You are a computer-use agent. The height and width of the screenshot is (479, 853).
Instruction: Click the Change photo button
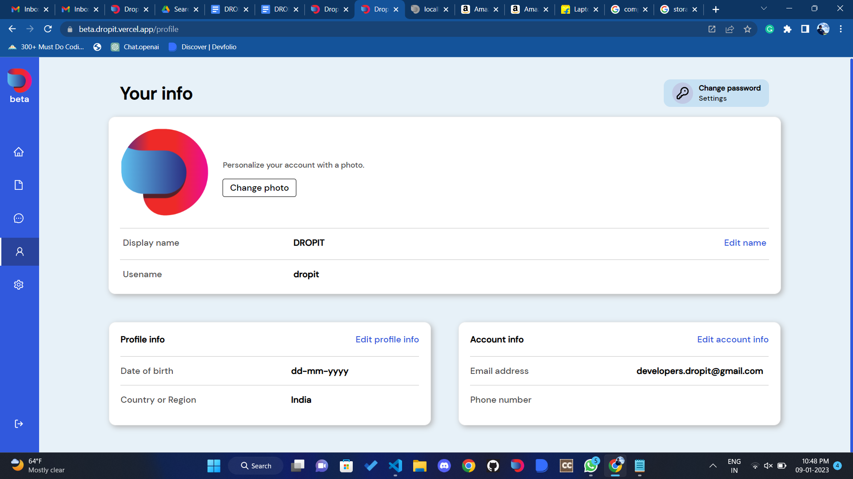click(259, 188)
